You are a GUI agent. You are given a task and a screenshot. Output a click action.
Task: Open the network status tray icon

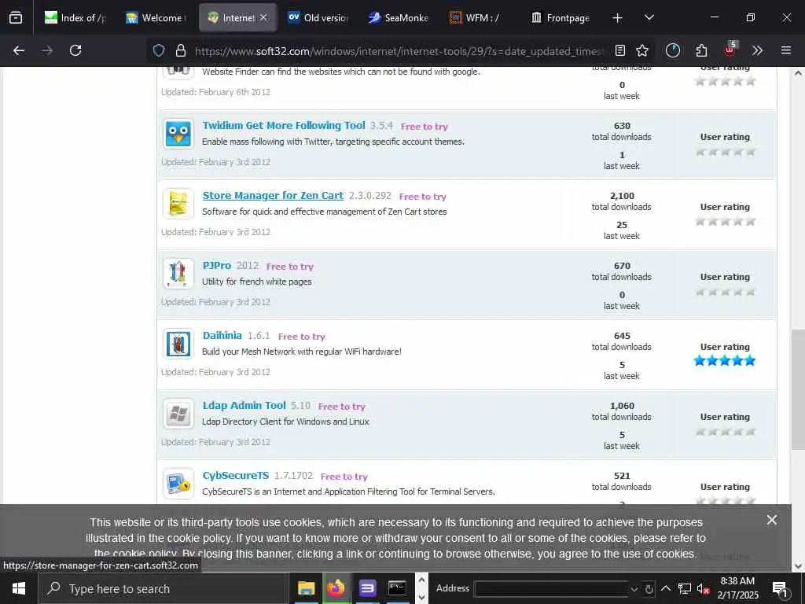coord(685,588)
